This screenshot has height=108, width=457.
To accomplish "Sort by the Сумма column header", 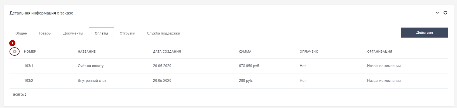I will pyautogui.click(x=245, y=51).
